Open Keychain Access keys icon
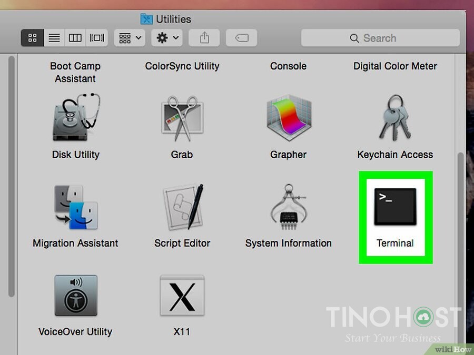 (x=395, y=118)
